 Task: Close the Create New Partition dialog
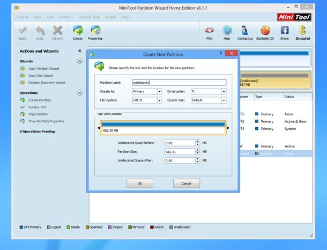tap(231, 53)
